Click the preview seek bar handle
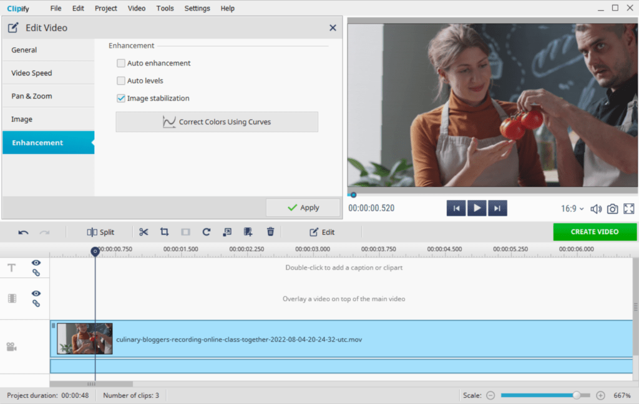Viewport: 639px width, 404px height. (x=353, y=195)
